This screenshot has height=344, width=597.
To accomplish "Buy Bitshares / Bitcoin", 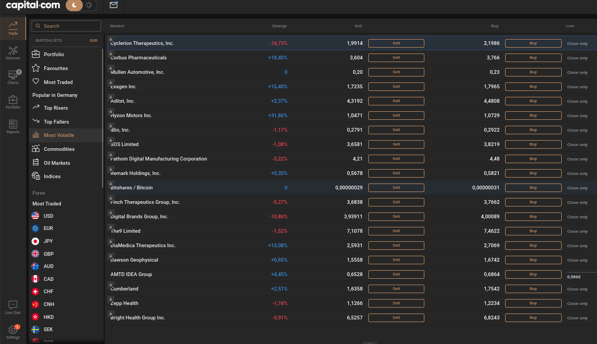I will (x=533, y=188).
